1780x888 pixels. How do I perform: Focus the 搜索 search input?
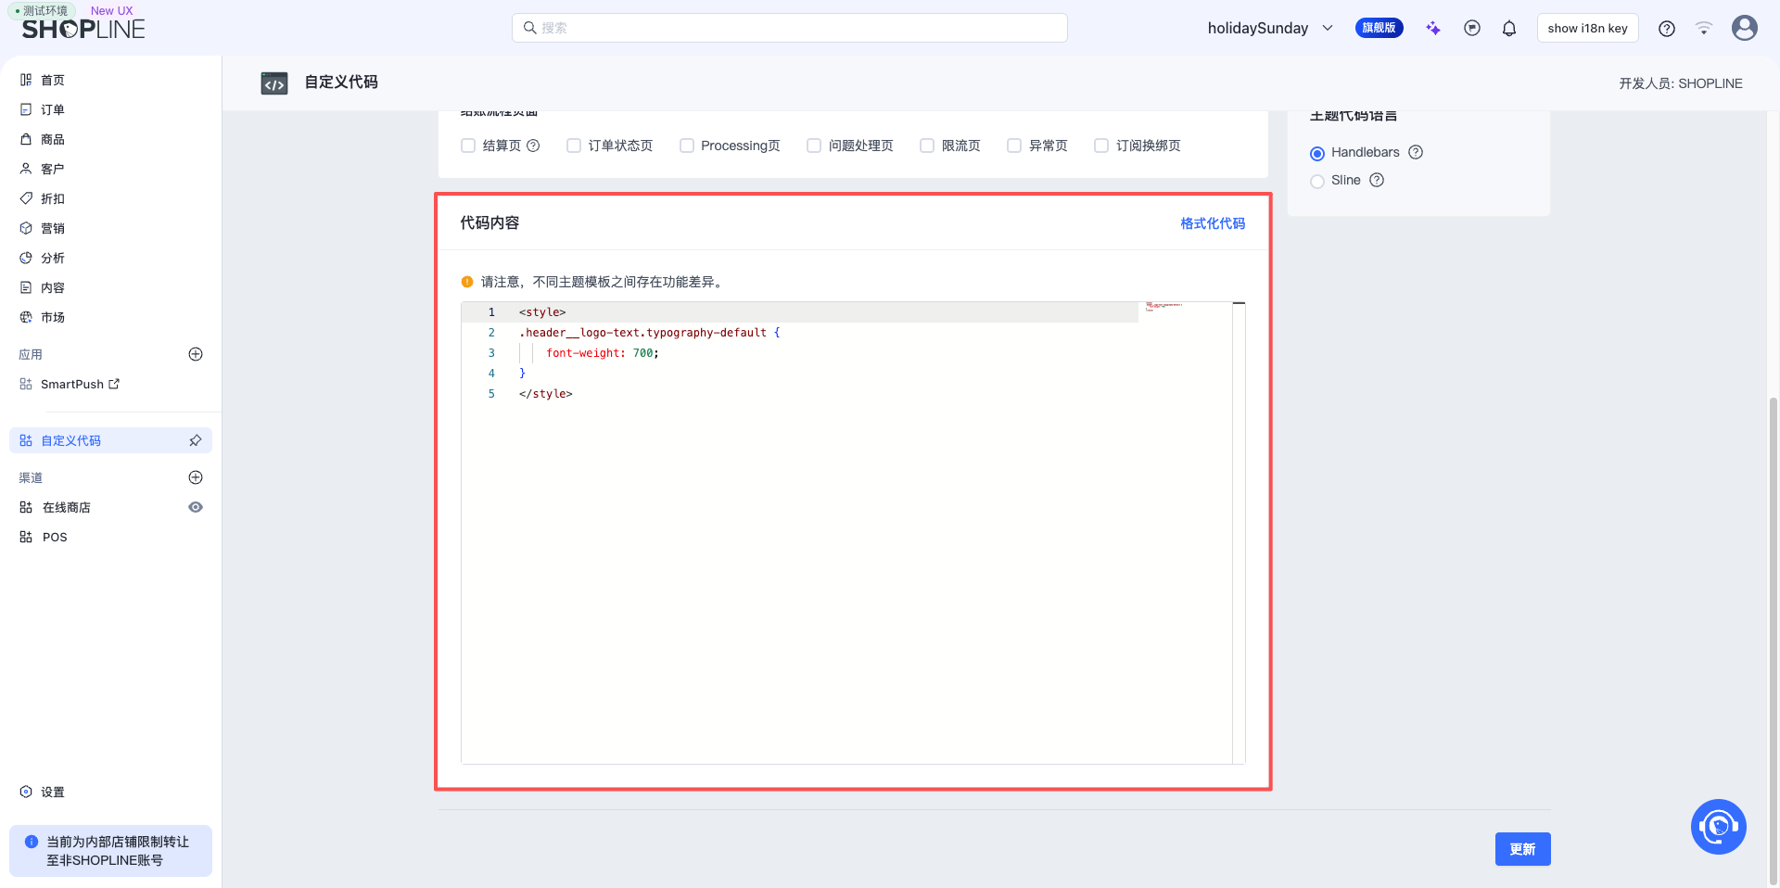pyautogui.click(x=790, y=28)
